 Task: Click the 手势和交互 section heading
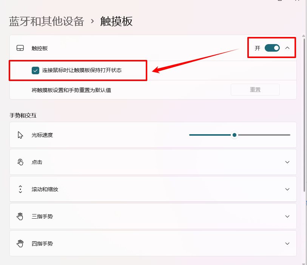pyautogui.click(x=23, y=115)
